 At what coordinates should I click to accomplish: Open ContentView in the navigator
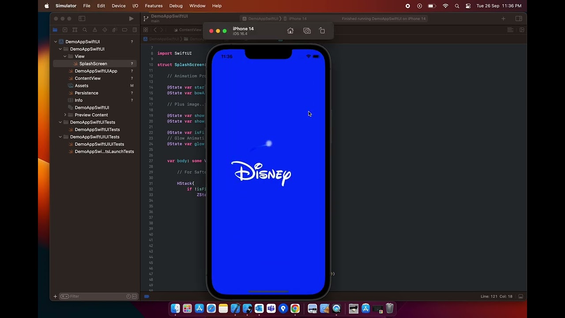point(87,78)
